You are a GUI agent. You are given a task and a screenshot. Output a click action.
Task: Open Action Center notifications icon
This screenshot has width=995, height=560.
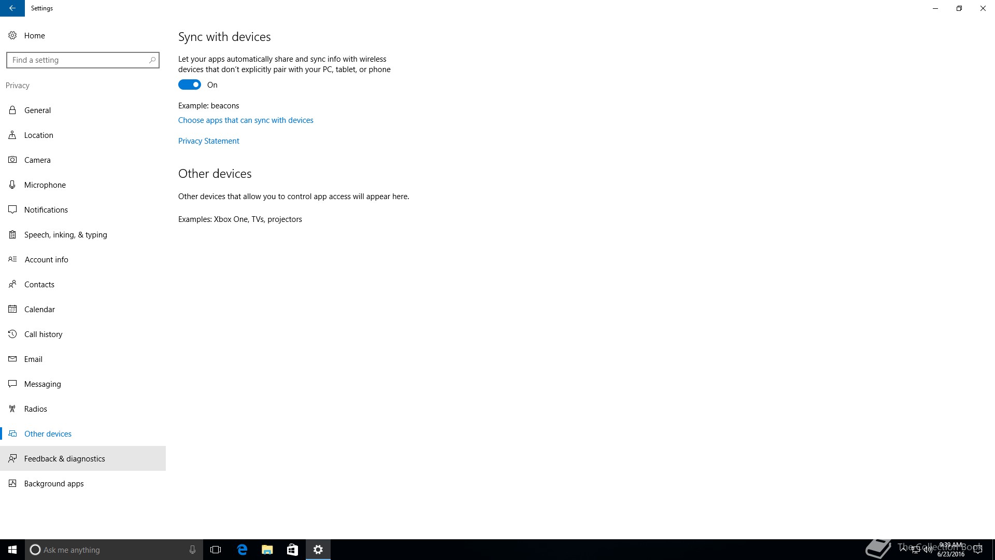tap(978, 550)
